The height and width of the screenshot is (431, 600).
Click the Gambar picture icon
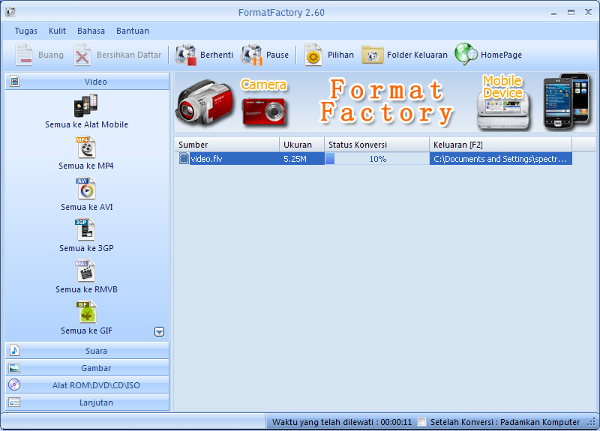click(x=14, y=368)
